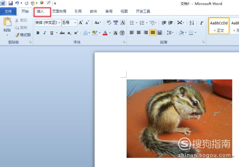Viewport: 239px width, 167px height.
Task: Open the Paragraph (段落) dialog launcher
Action: pyautogui.click(x=203, y=42)
